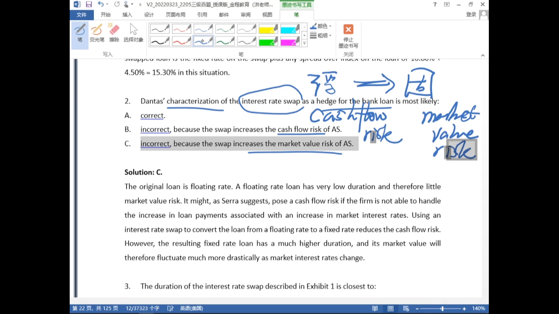
Task: Switch to the 审阅 review tab
Action: pos(246,15)
